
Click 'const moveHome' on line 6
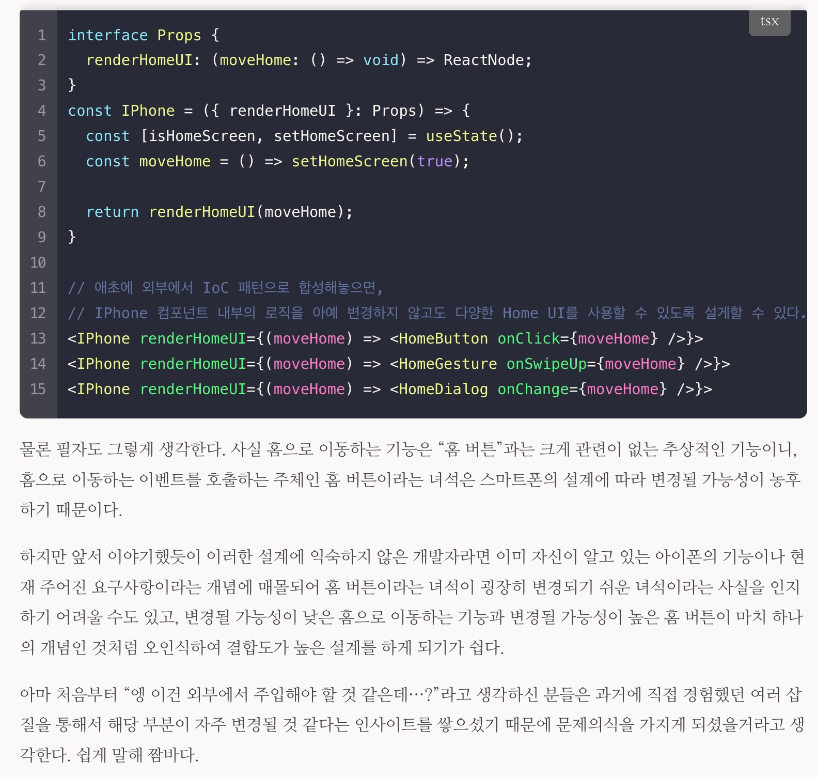(x=148, y=161)
